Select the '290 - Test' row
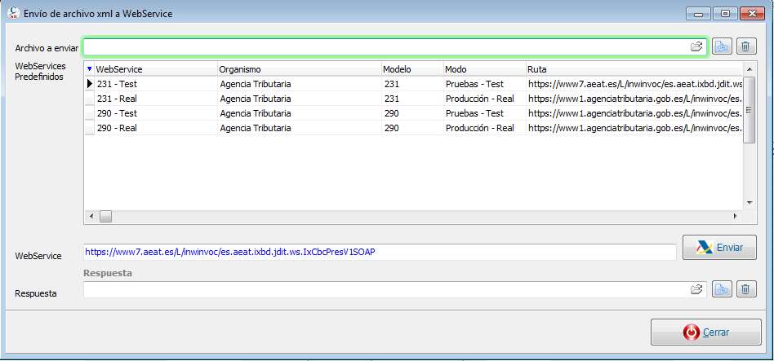 tap(413, 113)
